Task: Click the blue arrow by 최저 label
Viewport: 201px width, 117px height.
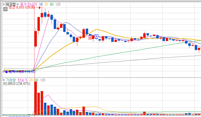Action: (x=7, y=72)
